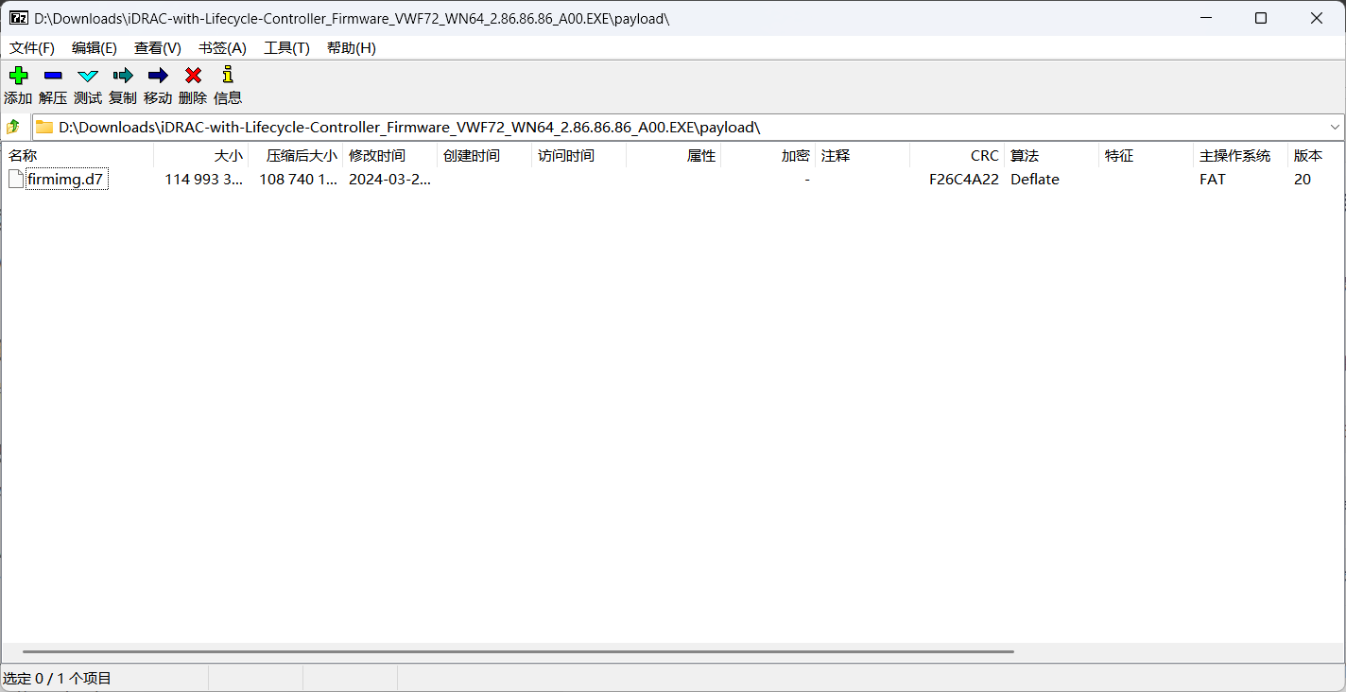The image size is (1346, 692).
Task: Click the red X Delete (删除) icon
Action: coord(193,76)
